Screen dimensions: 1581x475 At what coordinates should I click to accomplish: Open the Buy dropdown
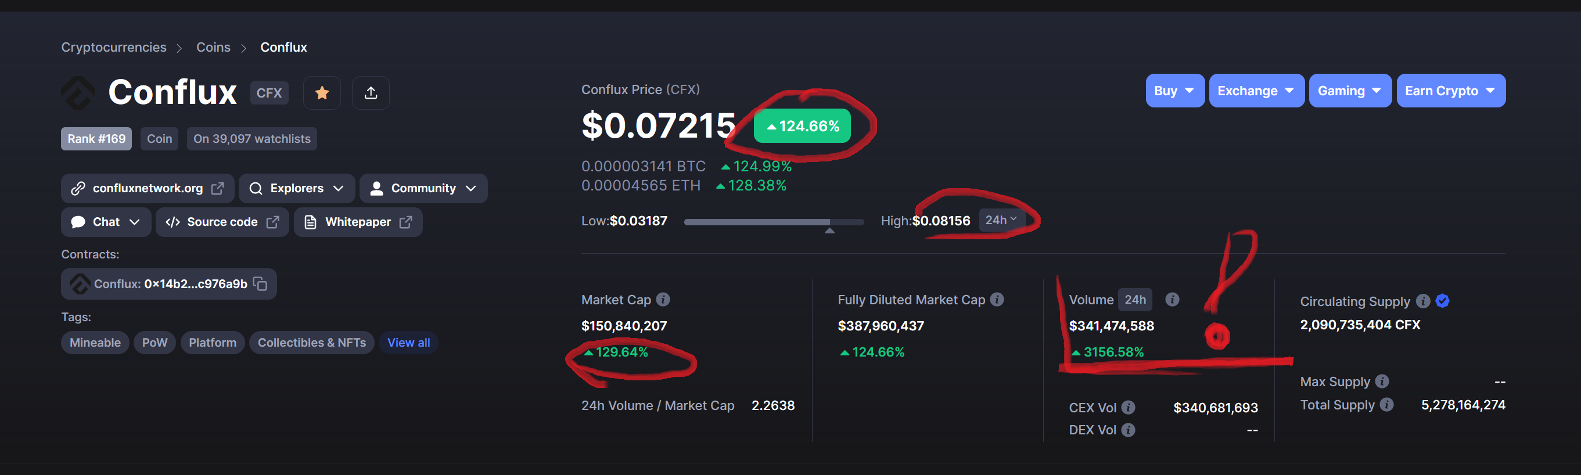point(1174,91)
